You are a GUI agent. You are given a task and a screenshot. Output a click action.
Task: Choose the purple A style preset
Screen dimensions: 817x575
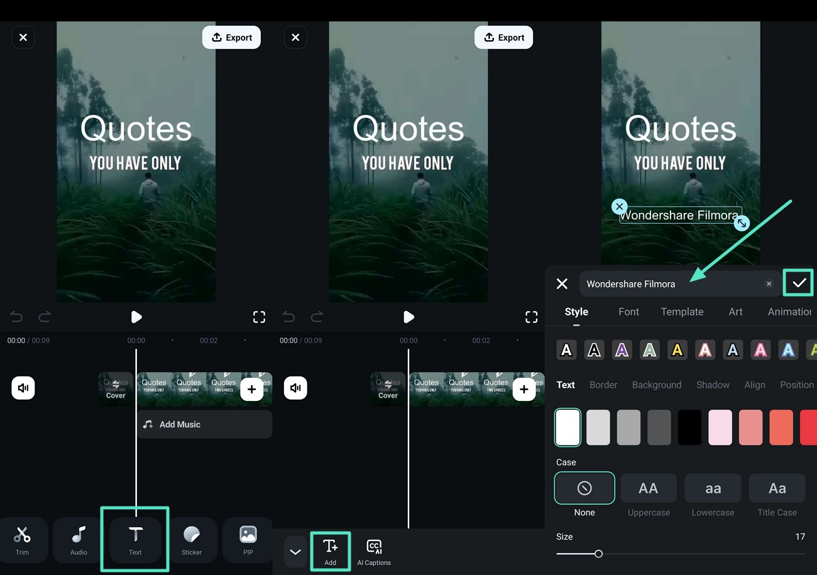pos(622,350)
